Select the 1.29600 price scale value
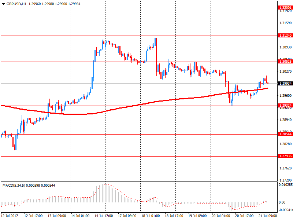 pos(286,96)
